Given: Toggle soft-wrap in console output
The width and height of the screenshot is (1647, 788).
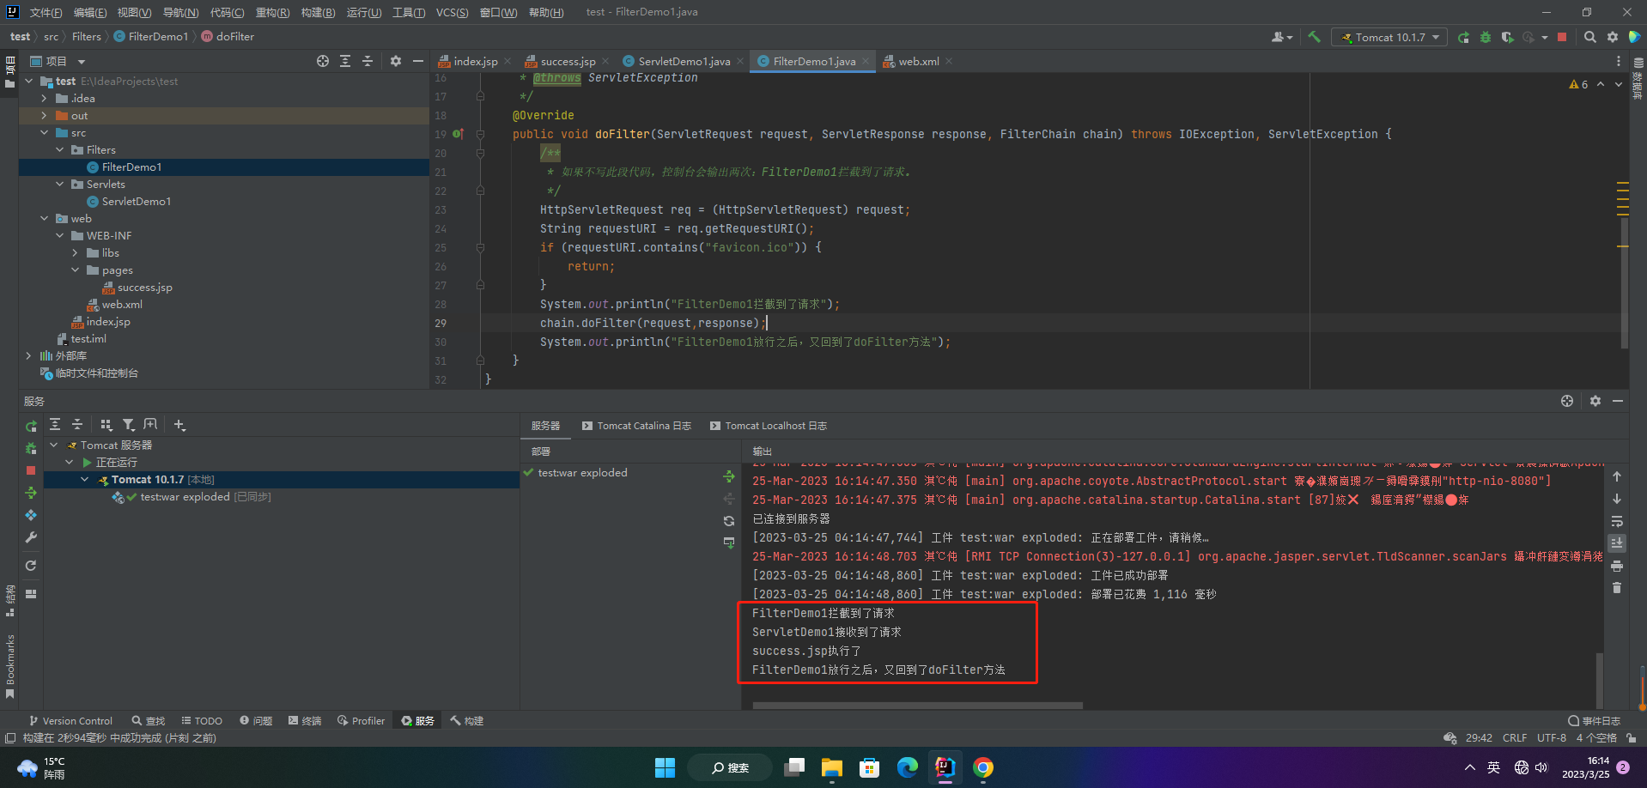Looking at the screenshot, I should coord(1617,521).
